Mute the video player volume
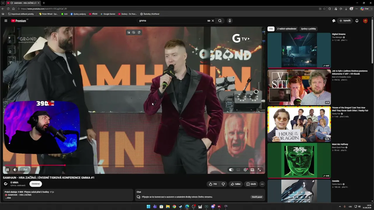Image resolution: width=374 pixels, height=210 pixels. click(15, 169)
